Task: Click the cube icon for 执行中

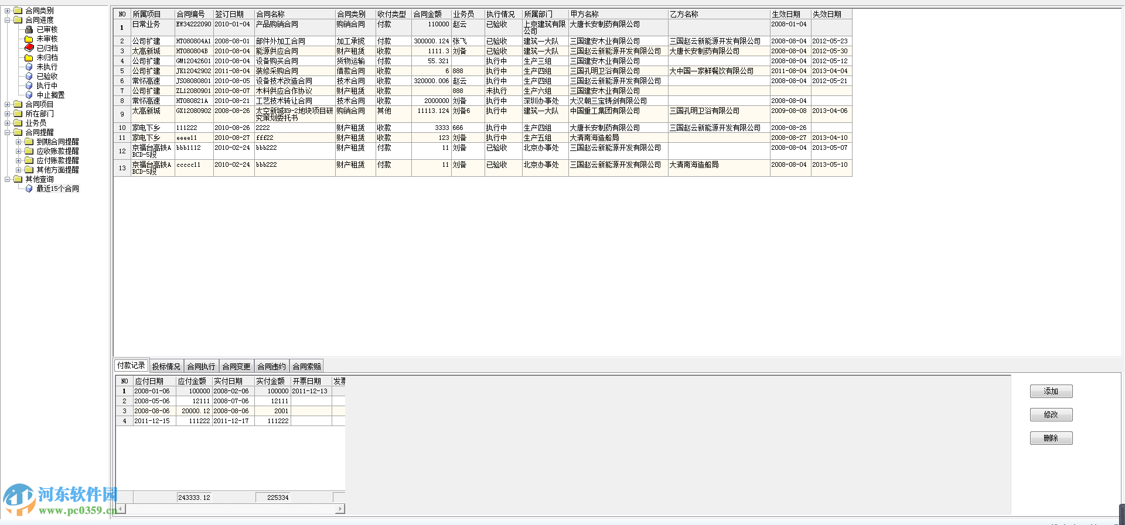Action: 29,85
